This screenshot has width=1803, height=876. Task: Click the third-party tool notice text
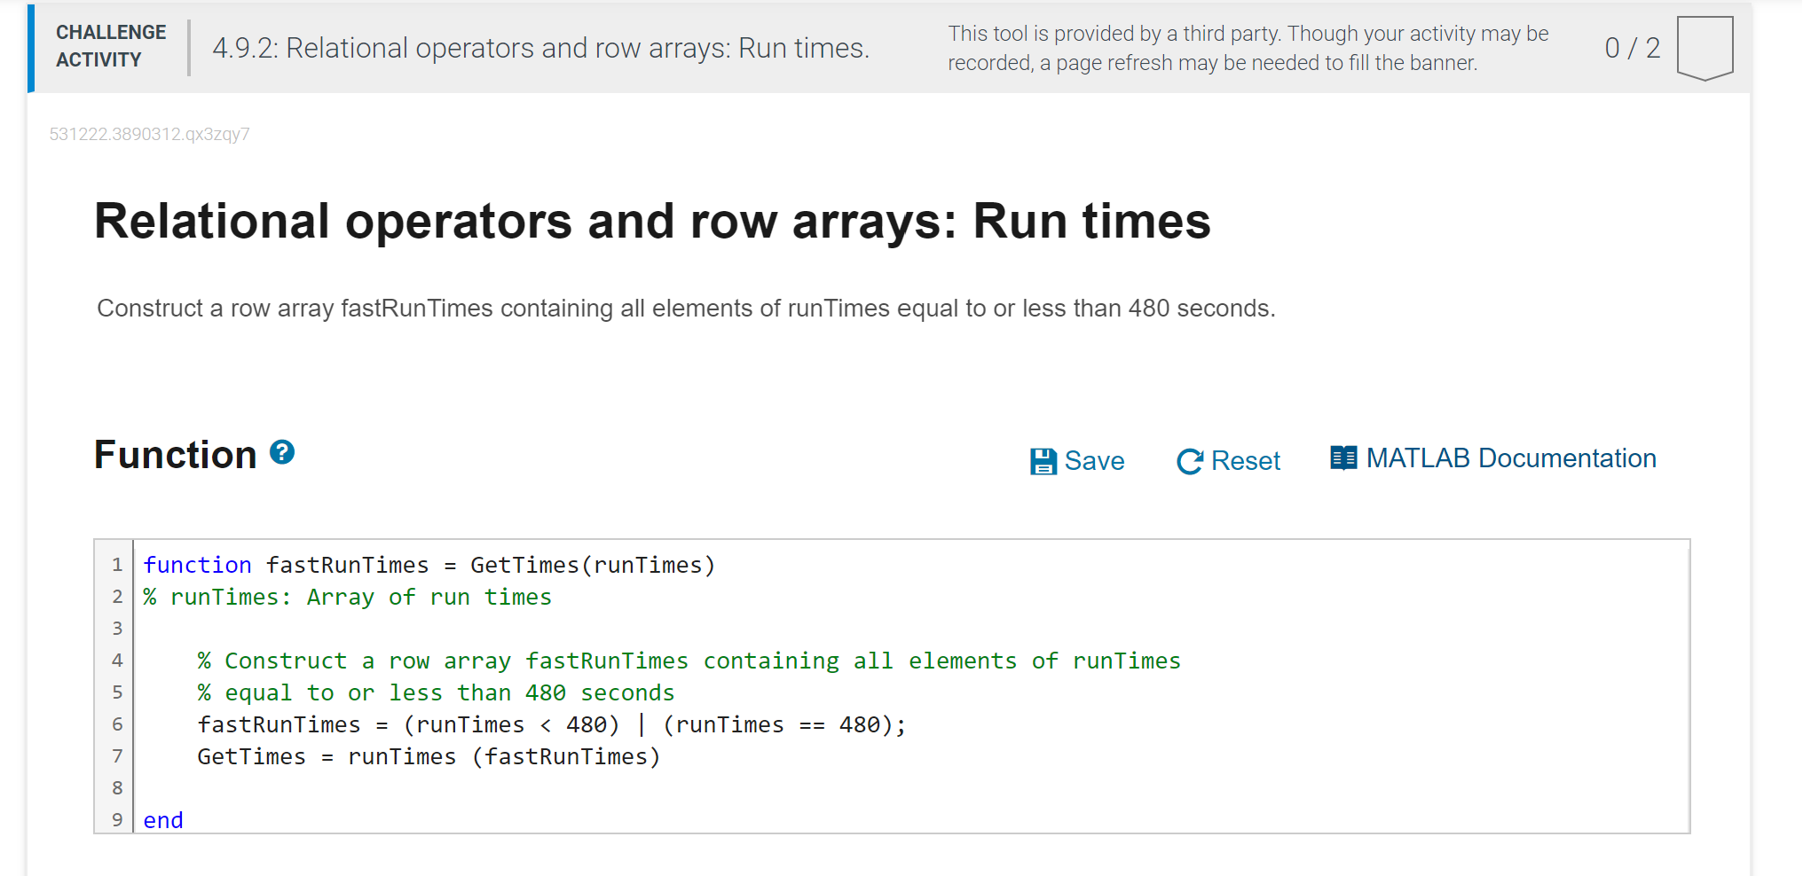click(x=1248, y=48)
